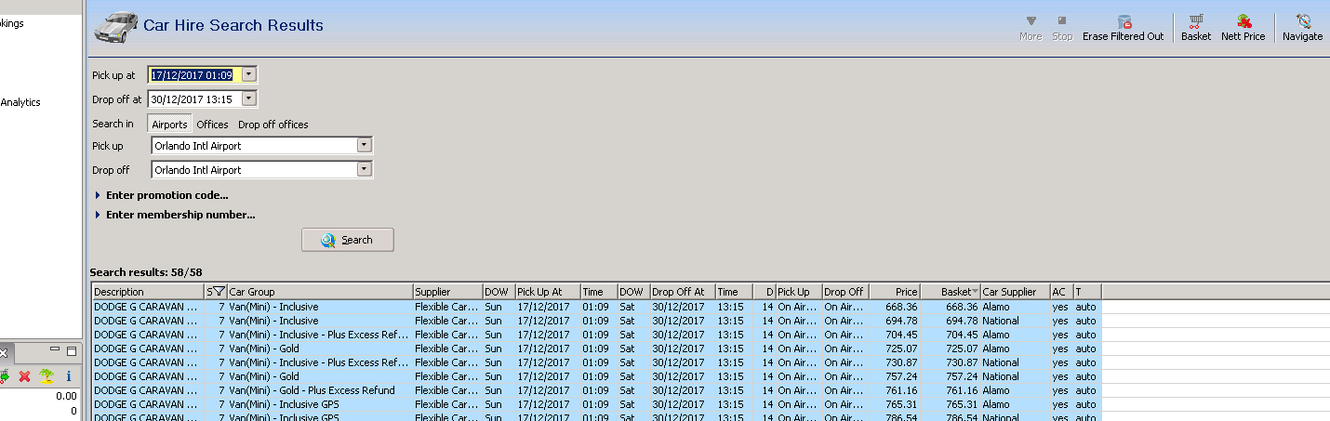The height and width of the screenshot is (421, 1330).
Task: Sort by T transmission column header
Action: [1087, 292]
